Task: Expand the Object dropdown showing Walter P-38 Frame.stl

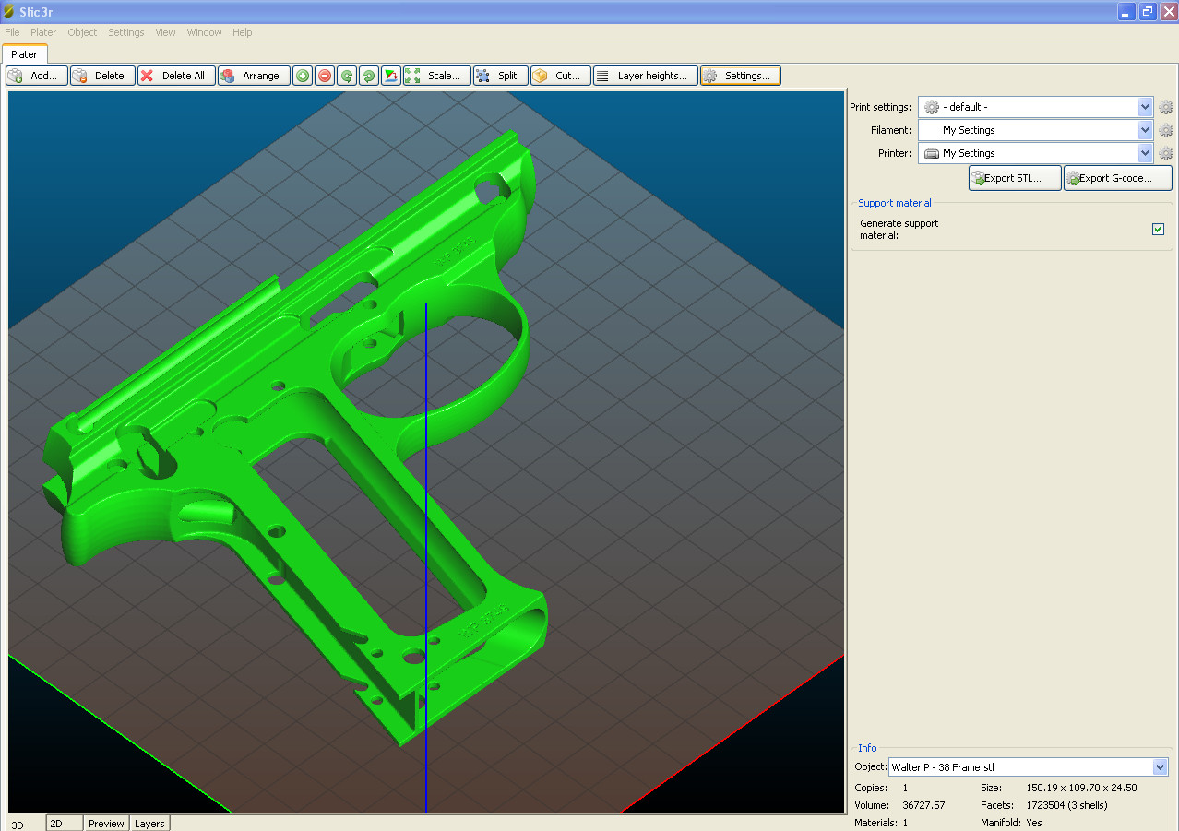Action: [x=1160, y=766]
